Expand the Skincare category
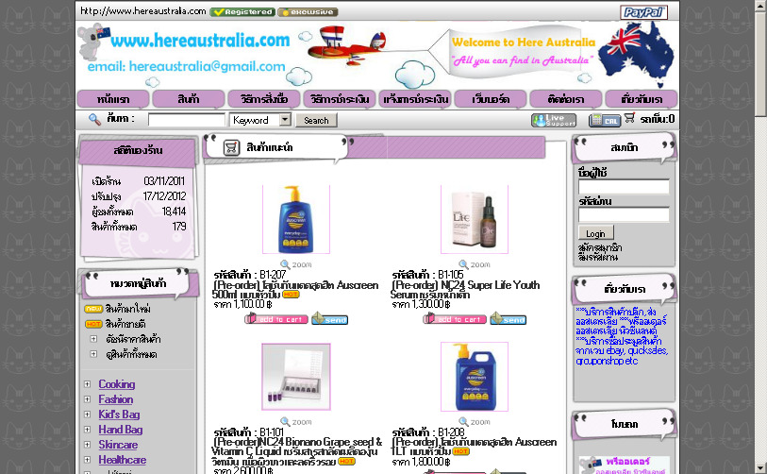The width and height of the screenshot is (767, 474). click(x=87, y=445)
